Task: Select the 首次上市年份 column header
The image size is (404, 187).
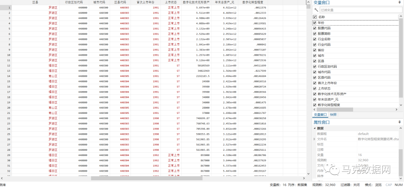Action: point(146,2)
